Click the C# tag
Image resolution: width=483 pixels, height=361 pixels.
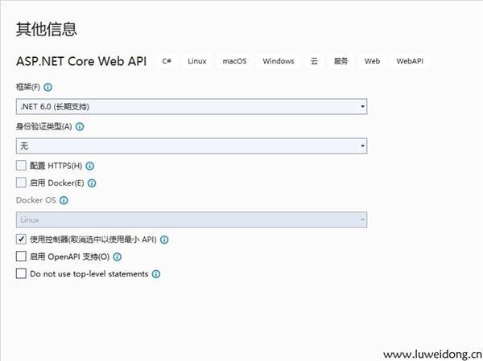(x=167, y=61)
